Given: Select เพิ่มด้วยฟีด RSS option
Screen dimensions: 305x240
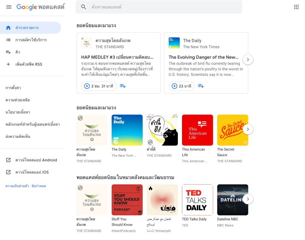Looking at the screenshot, I should [x=29, y=64].
